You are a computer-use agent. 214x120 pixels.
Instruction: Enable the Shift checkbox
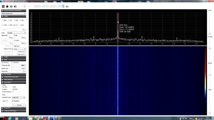tap(2, 30)
